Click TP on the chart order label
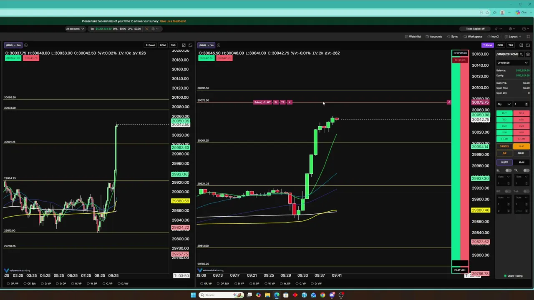 pyautogui.click(x=283, y=102)
